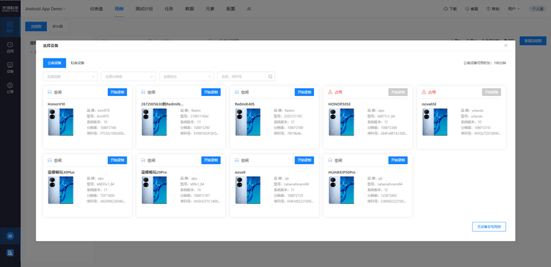Viewport: 551px width, 267px height.
Task: Switch to the 私有设备 tab
Action: point(77,63)
